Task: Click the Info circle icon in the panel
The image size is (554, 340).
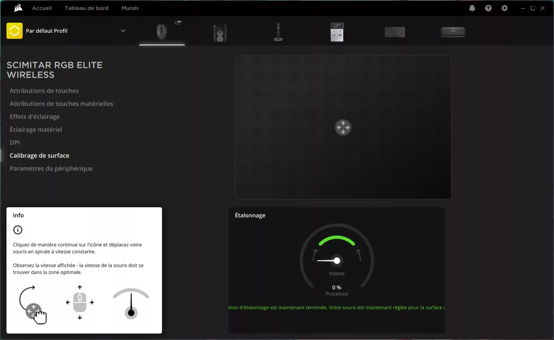Action: pos(18,230)
